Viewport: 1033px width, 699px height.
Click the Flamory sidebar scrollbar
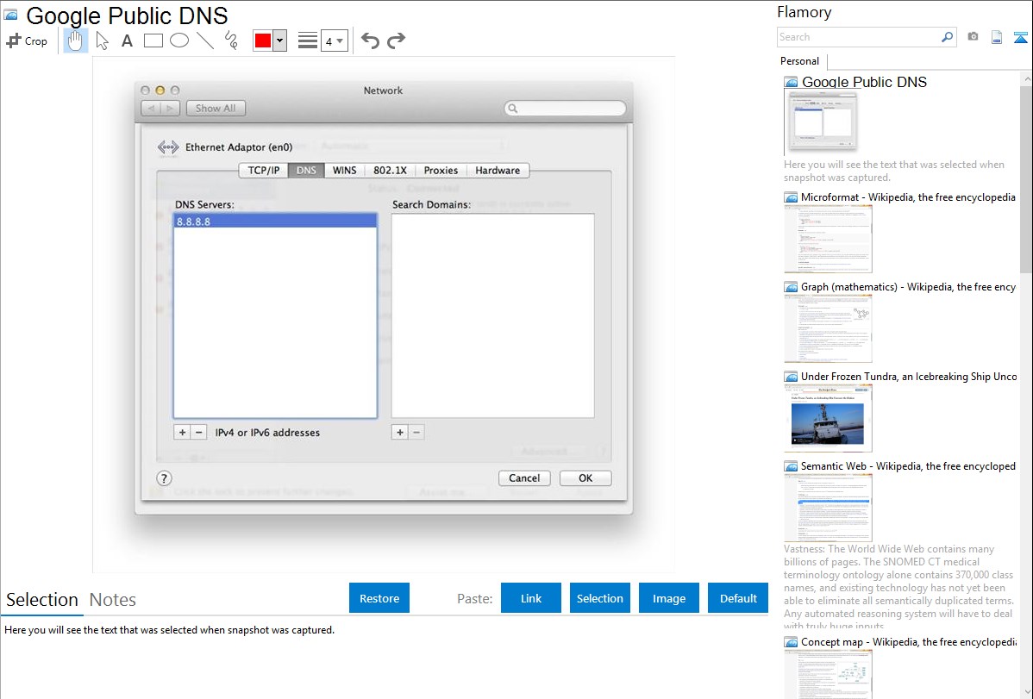click(x=1026, y=178)
